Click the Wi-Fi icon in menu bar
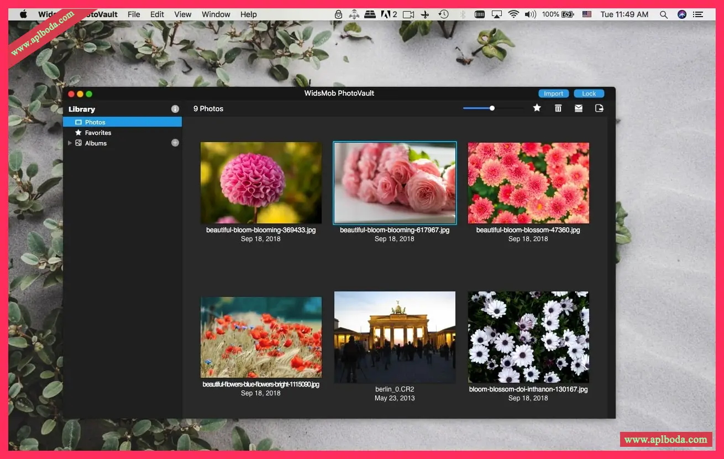The width and height of the screenshot is (724, 459). coord(513,14)
